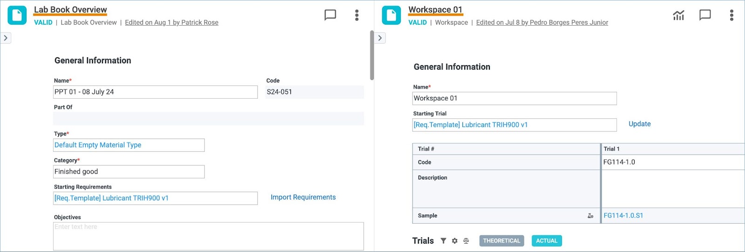The image size is (745, 252).
Task: Click the Sample row label
Action: (x=427, y=216)
